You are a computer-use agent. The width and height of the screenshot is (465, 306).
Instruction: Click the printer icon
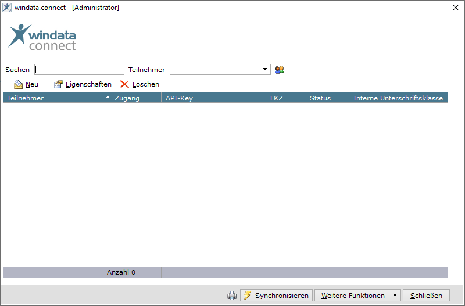point(232,296)
